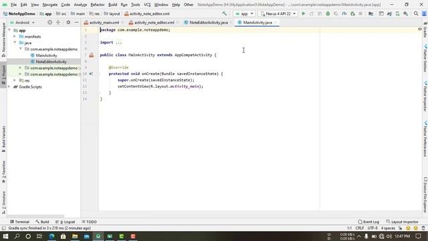The image size is (428, 241).
Task: Open the Profiler gauge icon in toolbar
Action: (344, 13)
